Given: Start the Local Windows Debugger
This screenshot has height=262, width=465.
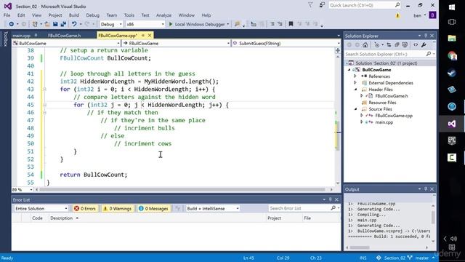Looking at the screenshot, I should coord(197,24).
